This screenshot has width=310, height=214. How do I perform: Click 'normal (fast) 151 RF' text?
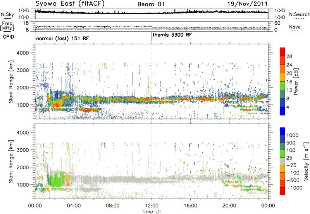click(x=62, y=38)
